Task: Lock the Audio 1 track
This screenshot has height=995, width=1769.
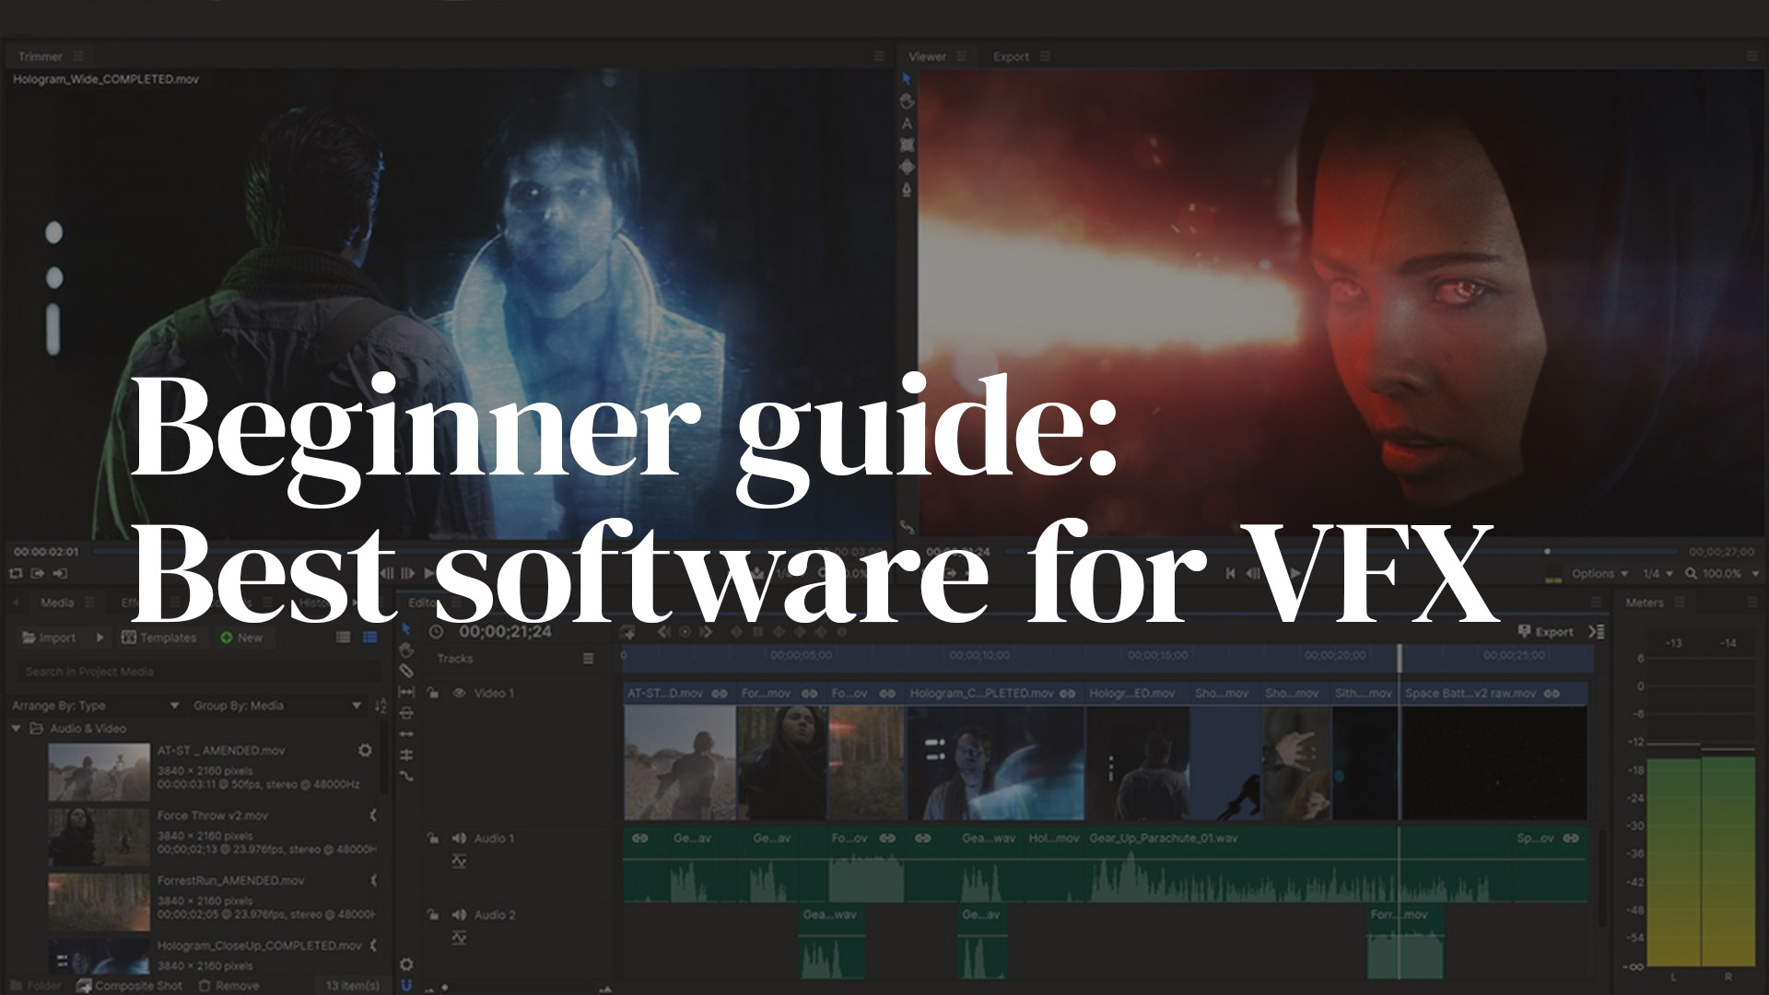Action: (x=433, y=838)
